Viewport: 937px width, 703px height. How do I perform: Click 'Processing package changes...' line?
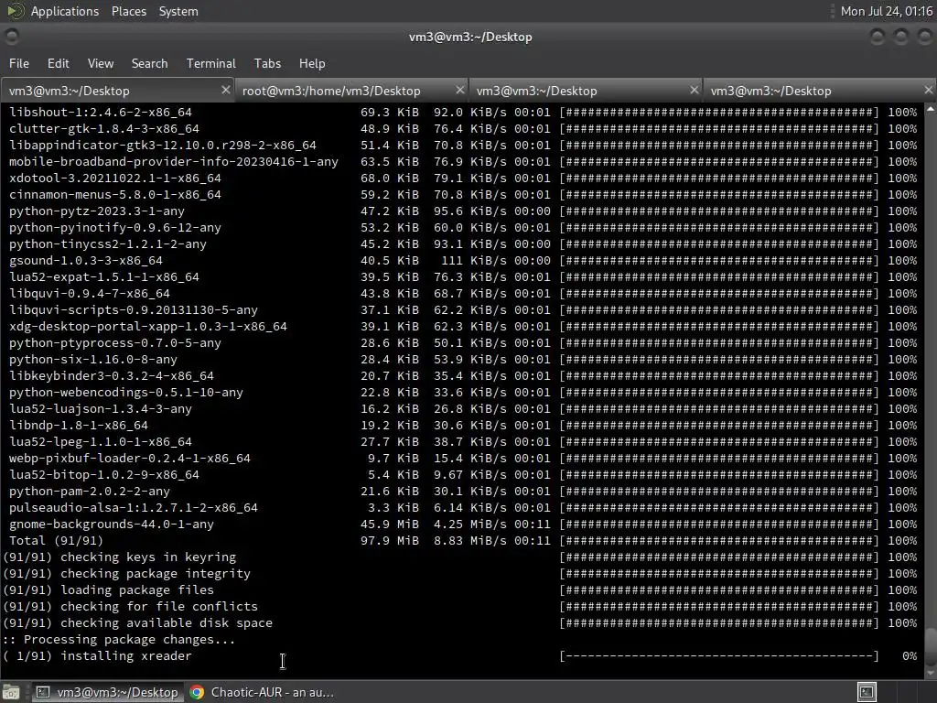119,639
